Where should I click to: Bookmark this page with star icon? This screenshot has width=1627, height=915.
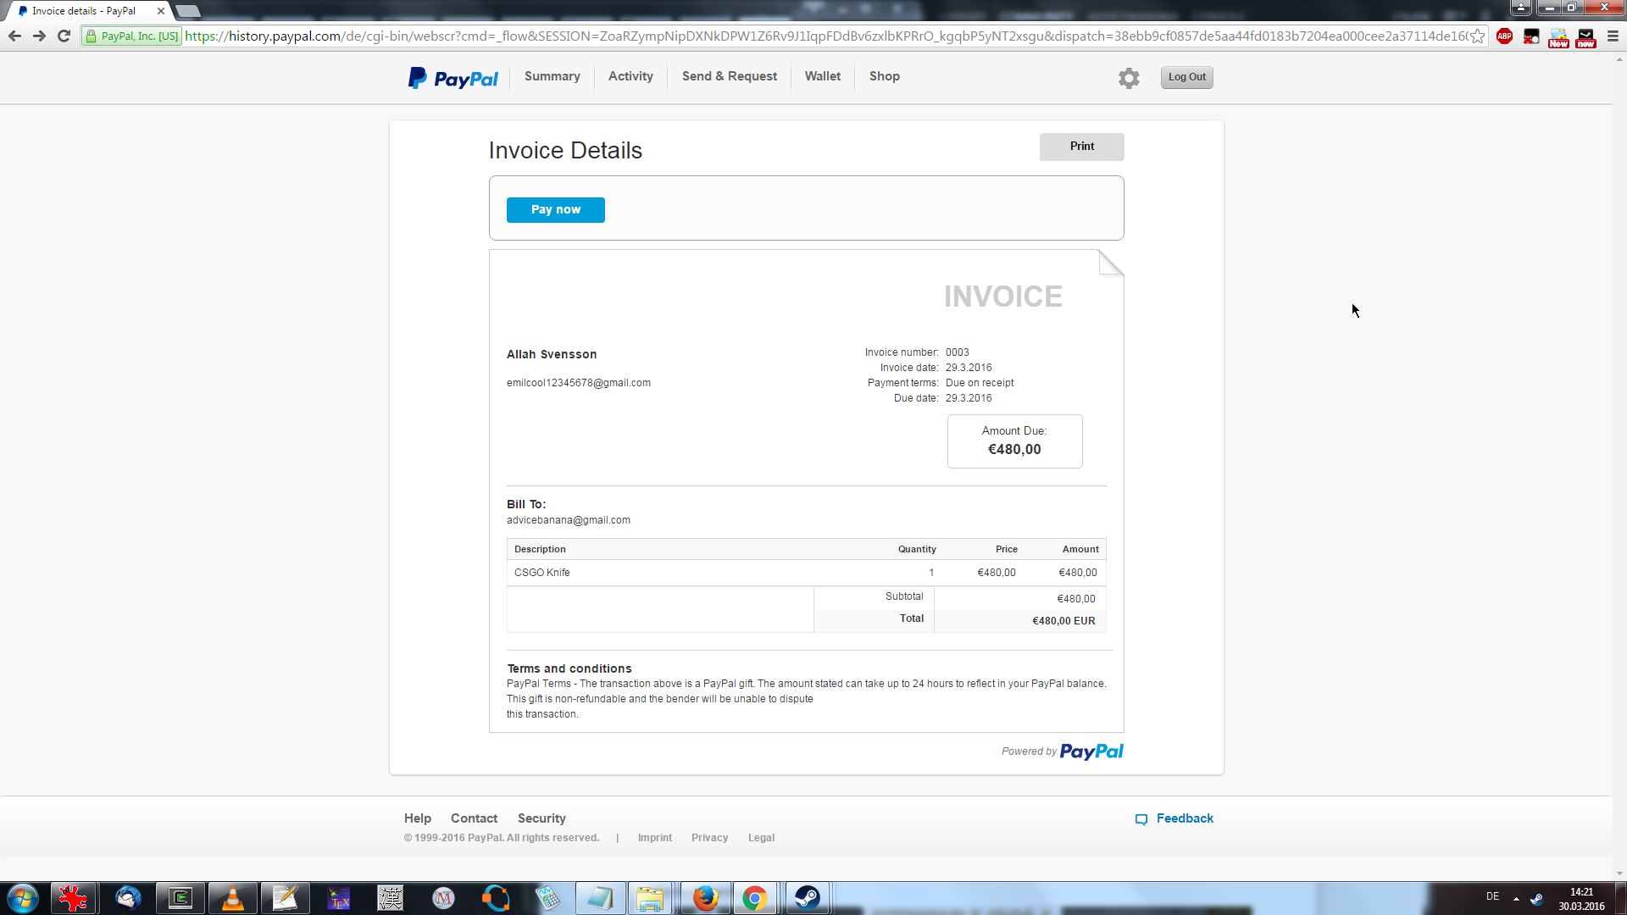pos(1478,36)
